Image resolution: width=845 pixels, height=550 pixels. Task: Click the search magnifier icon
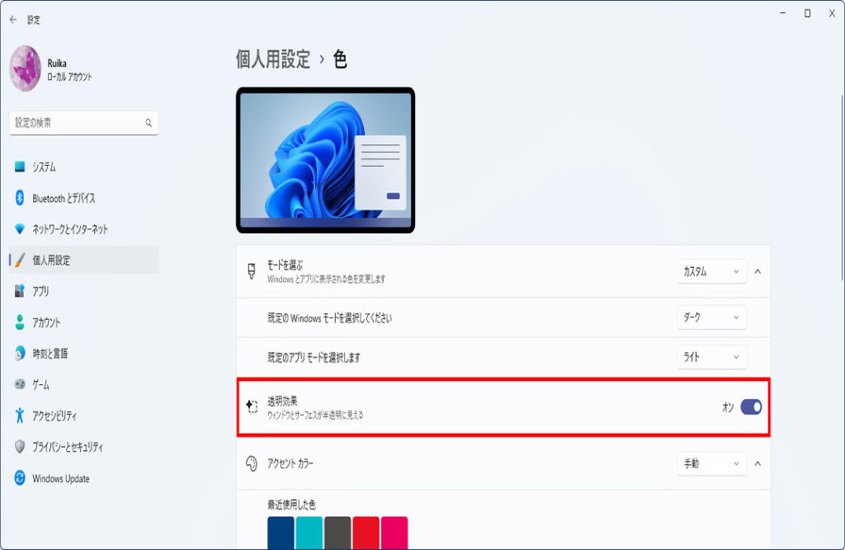click(149, 123)
